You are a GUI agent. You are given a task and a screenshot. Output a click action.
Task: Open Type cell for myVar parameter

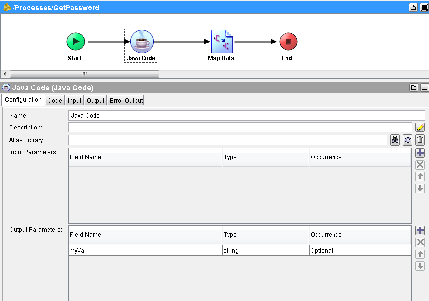[266, 251]
